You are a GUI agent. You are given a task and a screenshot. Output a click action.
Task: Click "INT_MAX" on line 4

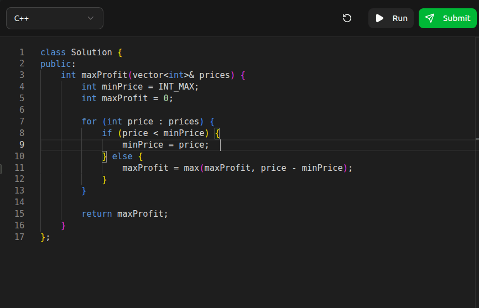tap(176, 87)
